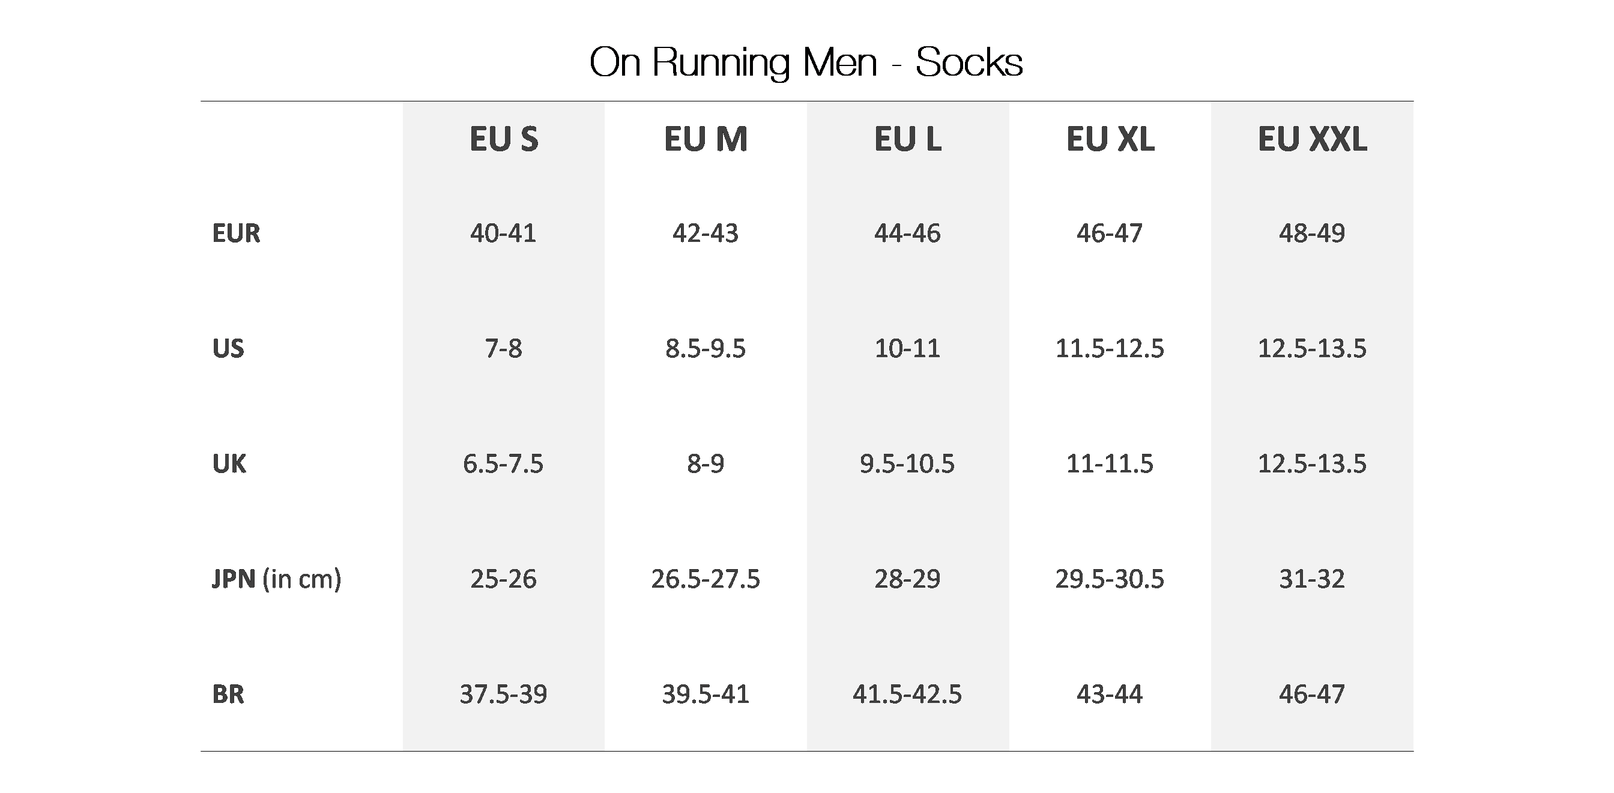
Task: Click the 11-11.5 UK size cell
Action: coord(1110,463)
